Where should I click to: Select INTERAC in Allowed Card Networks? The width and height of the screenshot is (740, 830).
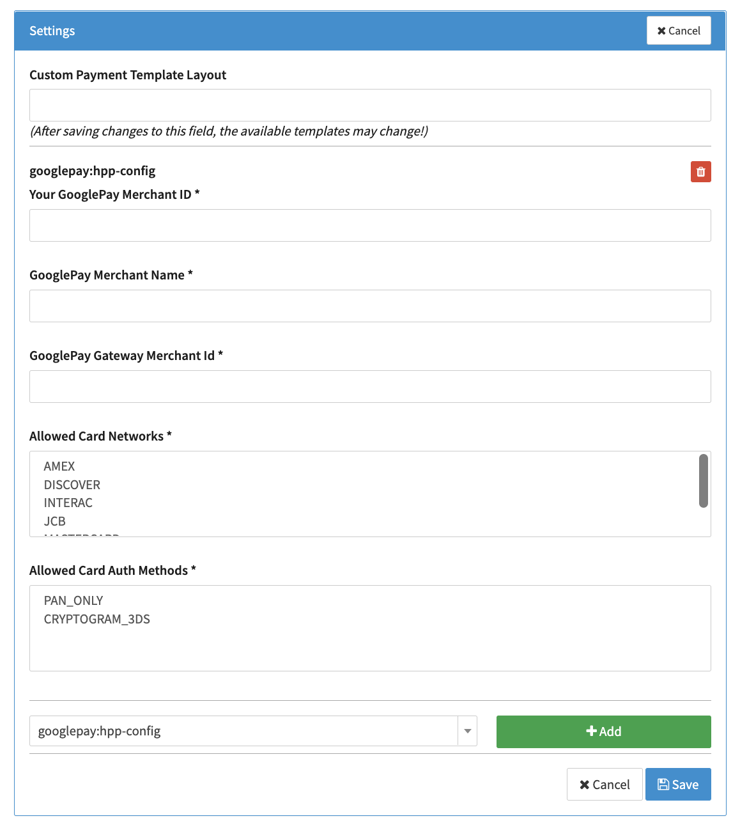(x=68, y=503)
